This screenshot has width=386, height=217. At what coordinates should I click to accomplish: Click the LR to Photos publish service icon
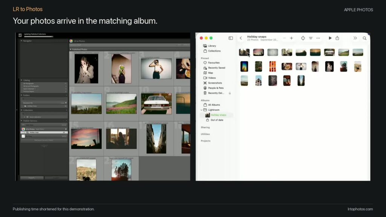23,129
